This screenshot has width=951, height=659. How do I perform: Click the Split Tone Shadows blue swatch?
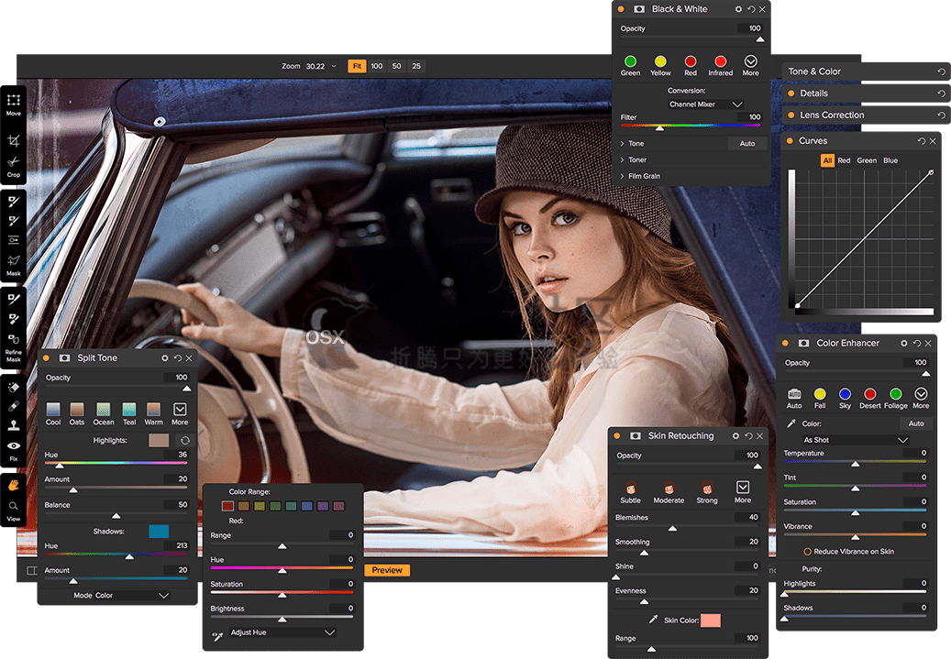pos(159,532)
